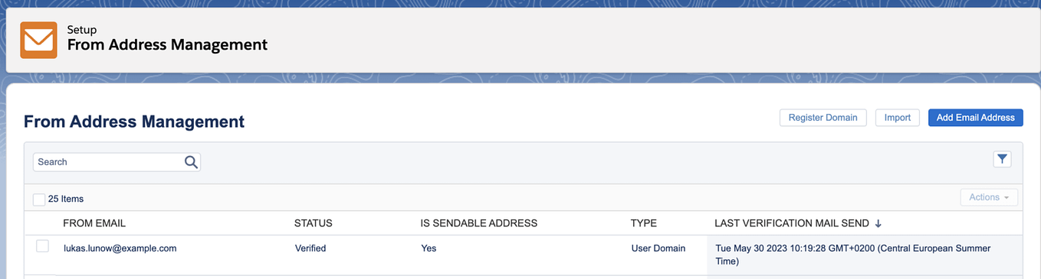
Task: Click the sort arrow next to Last Verification Mail Send
Action: click(x=878, y=223)
